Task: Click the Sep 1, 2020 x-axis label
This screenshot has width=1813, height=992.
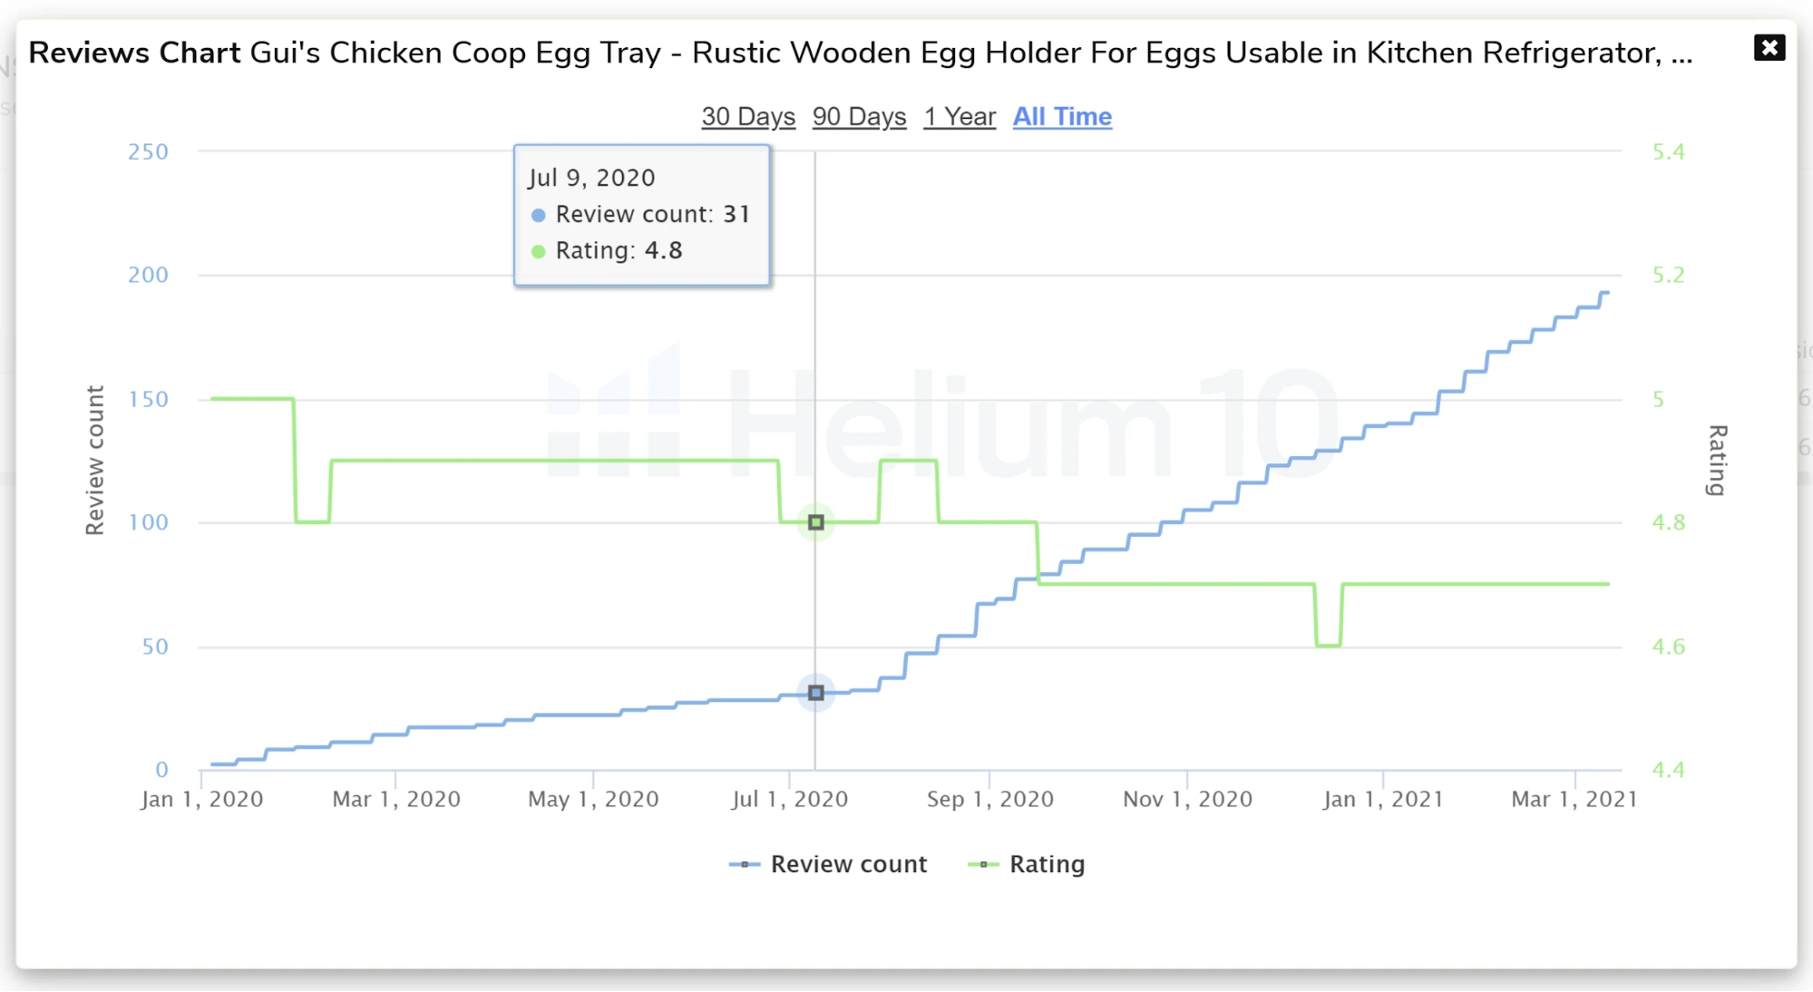Action: pyautogui.click(x=989, y=799)
